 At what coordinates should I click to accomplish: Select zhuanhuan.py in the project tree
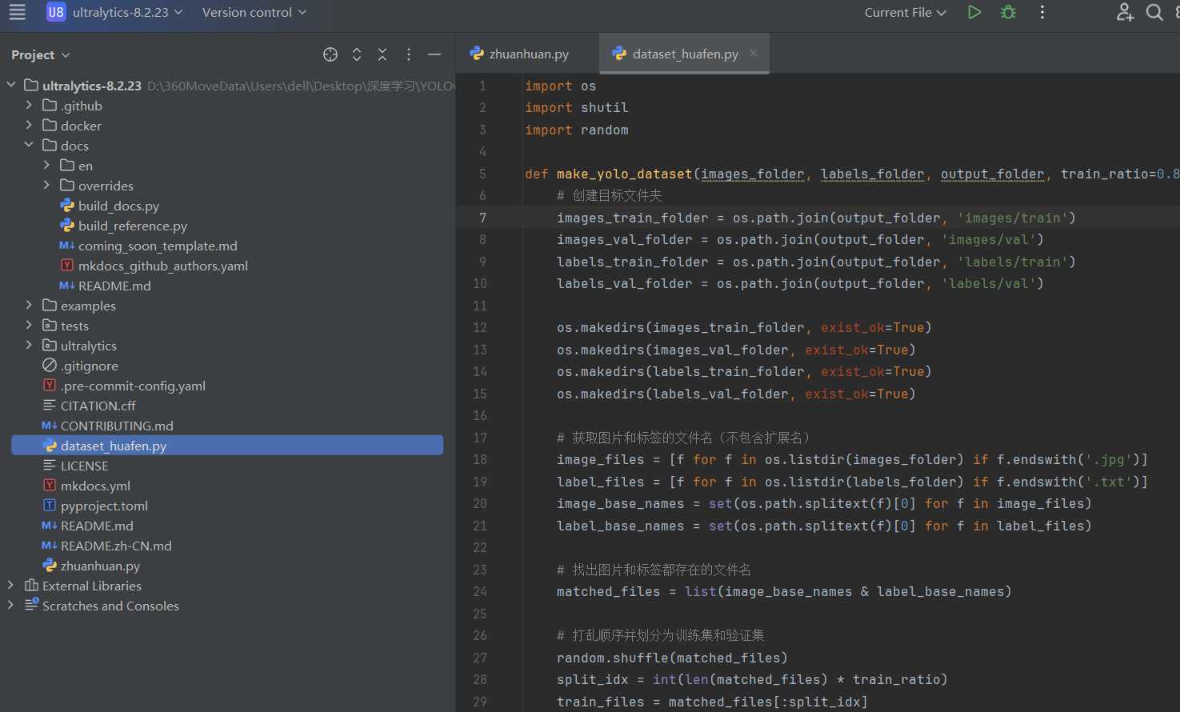point(100,566)
